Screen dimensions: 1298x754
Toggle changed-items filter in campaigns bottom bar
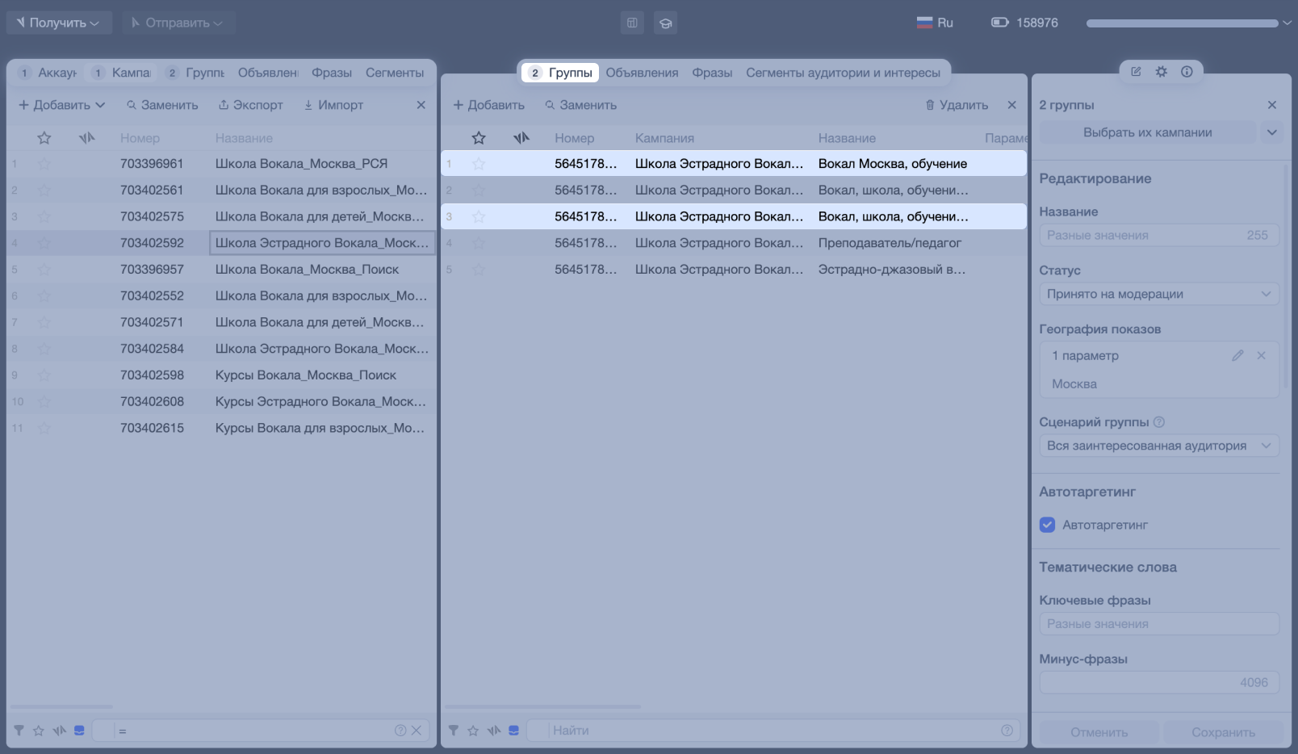pos(59,731)
